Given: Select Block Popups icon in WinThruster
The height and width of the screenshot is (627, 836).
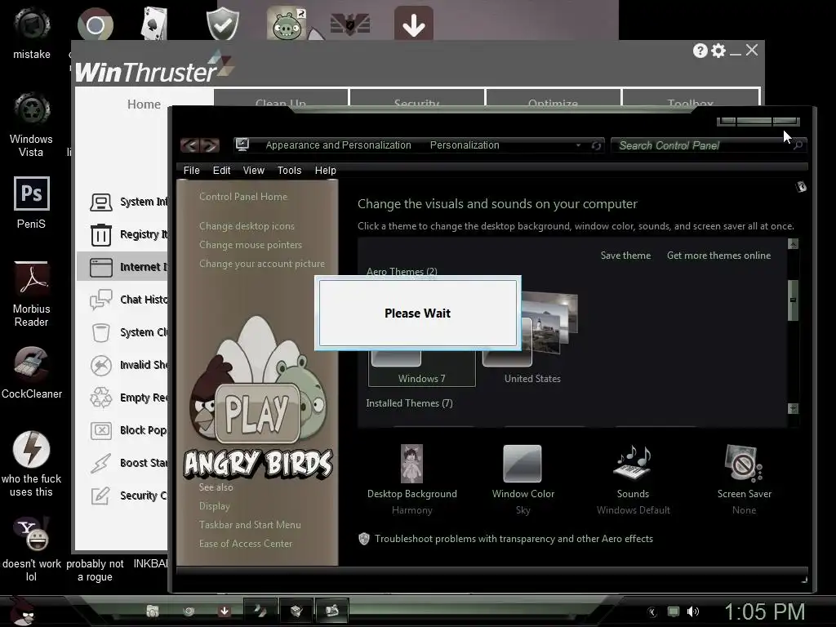Looking at the screenshot, I should (x=100, y=430).
